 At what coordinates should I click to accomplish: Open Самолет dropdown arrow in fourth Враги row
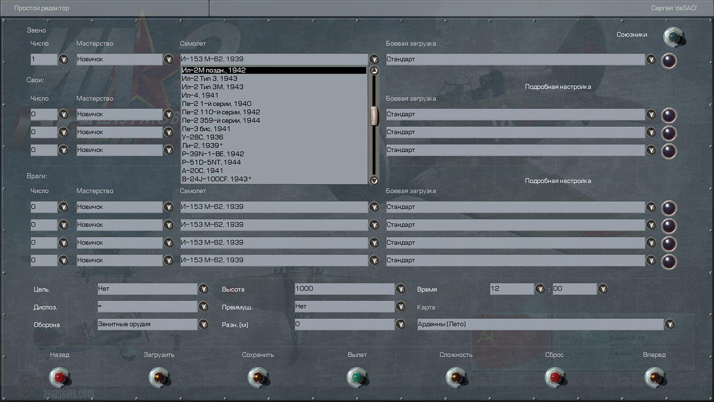(374, 261)
